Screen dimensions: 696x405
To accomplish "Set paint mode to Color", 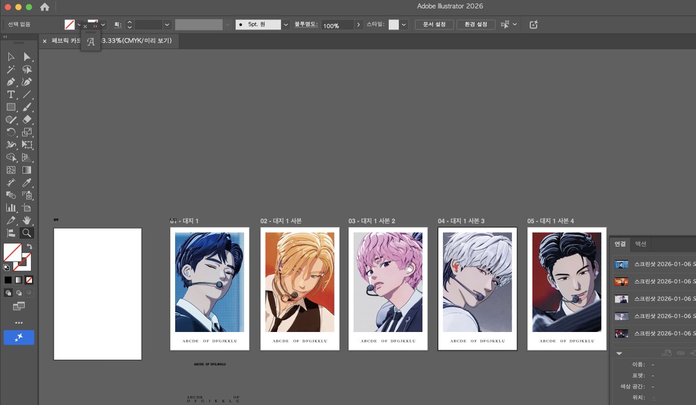I will pyautogui.click(x=8, y=280).
